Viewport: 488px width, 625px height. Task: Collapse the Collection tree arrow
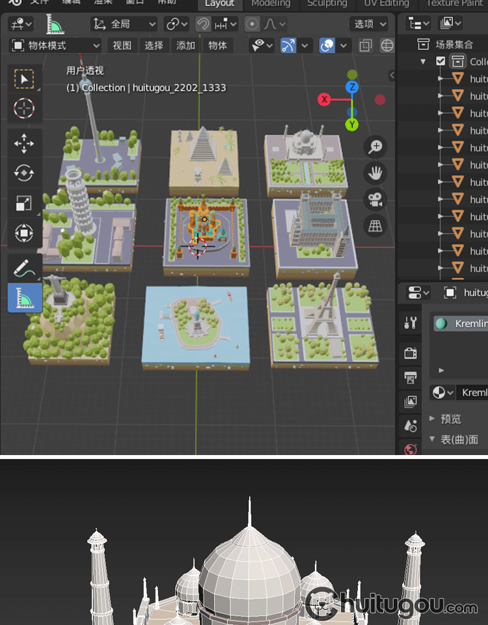click(423, 61)
